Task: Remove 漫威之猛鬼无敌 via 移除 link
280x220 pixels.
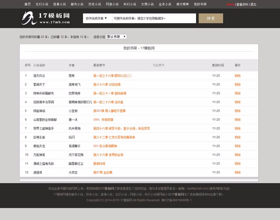Action: coord(238,164)
